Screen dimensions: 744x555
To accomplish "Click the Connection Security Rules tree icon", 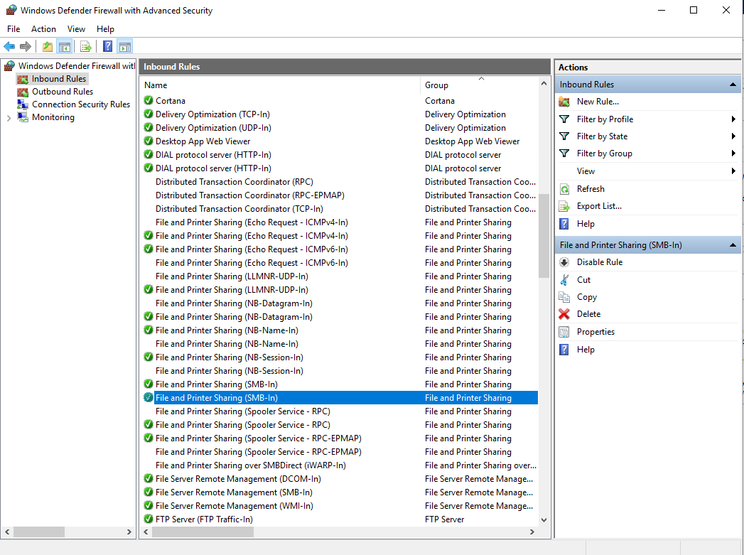I will (x=23, y=104).
